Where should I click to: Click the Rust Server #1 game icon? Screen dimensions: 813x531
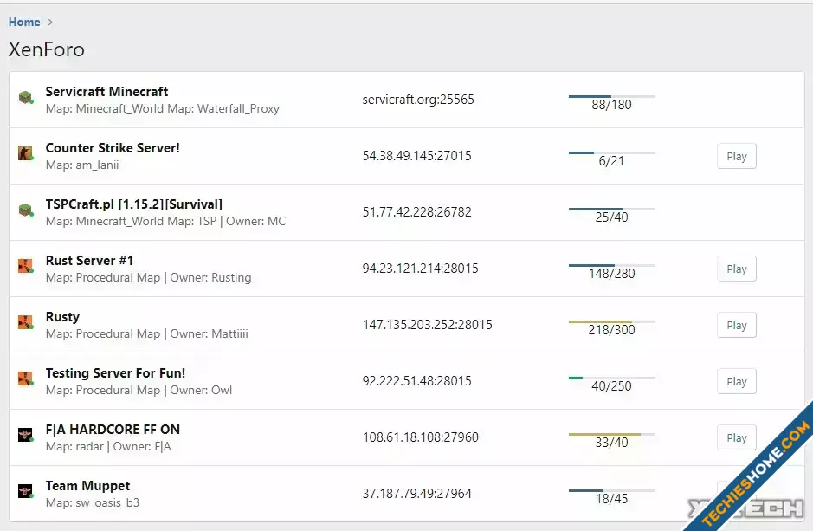(26, 266)
